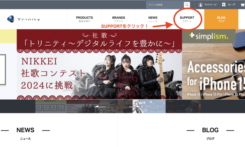
Task: Click the BLOG section heading
Action: pos(210,130)
